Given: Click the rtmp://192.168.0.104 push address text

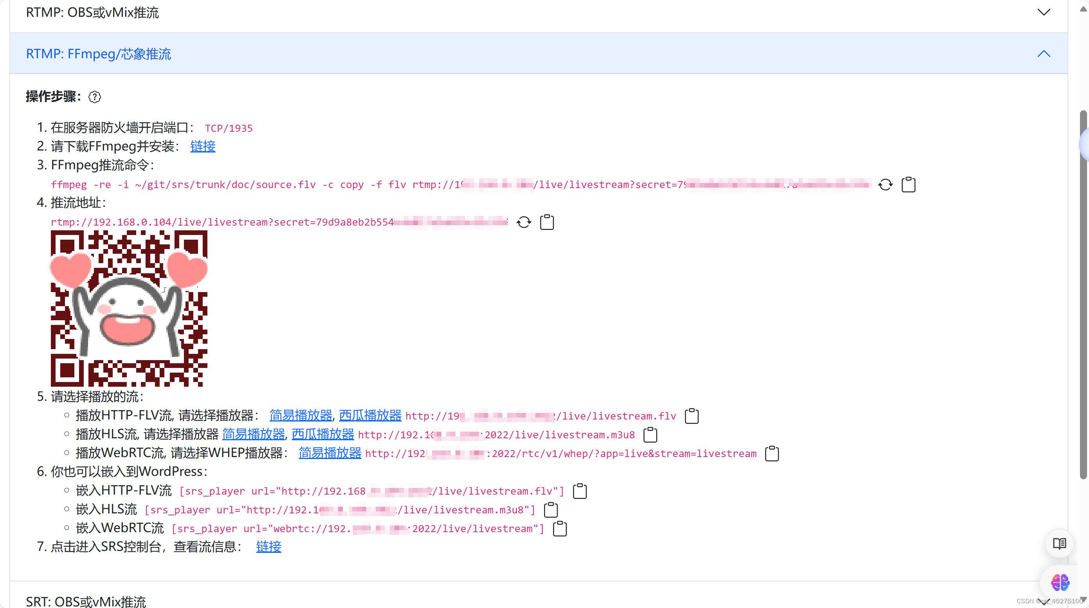Looking at the screenshot, I should pos(279,222).
